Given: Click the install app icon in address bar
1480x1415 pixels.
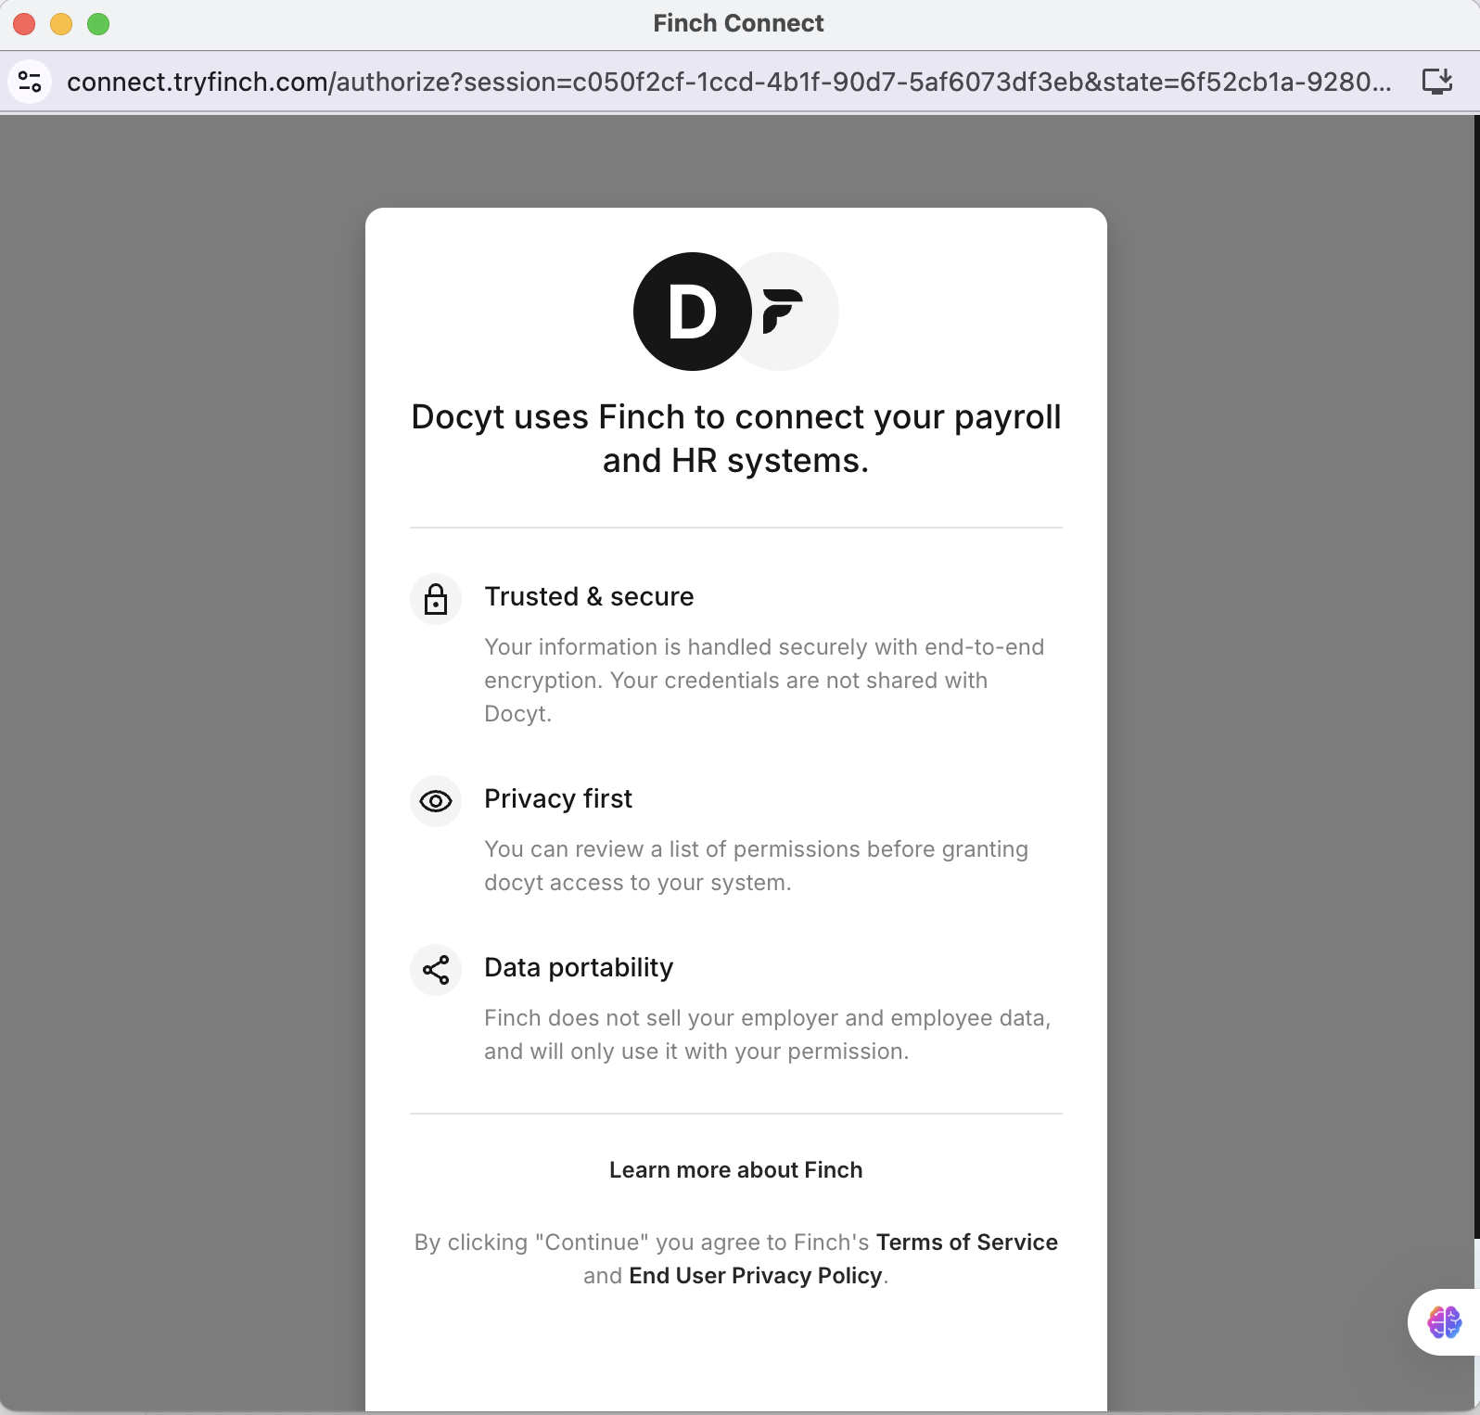Looking at the screenshot, I should (1436, 82).
